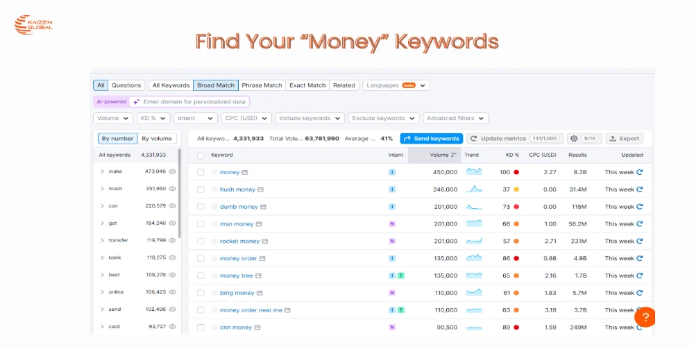
Task: Switch to the Exact Match tab
Action: (307, 85)
